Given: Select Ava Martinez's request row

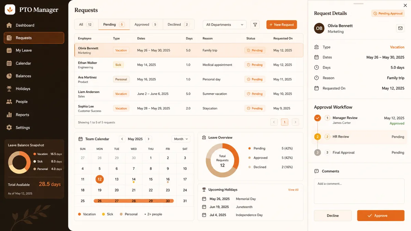Looking at the screenshot, I should tap(189, 79).
